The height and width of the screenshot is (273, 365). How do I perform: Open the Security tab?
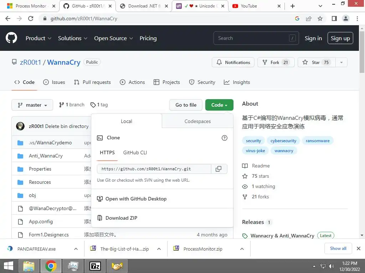coord(202,82)
